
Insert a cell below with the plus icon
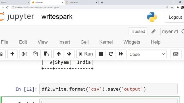pos(12,54)
